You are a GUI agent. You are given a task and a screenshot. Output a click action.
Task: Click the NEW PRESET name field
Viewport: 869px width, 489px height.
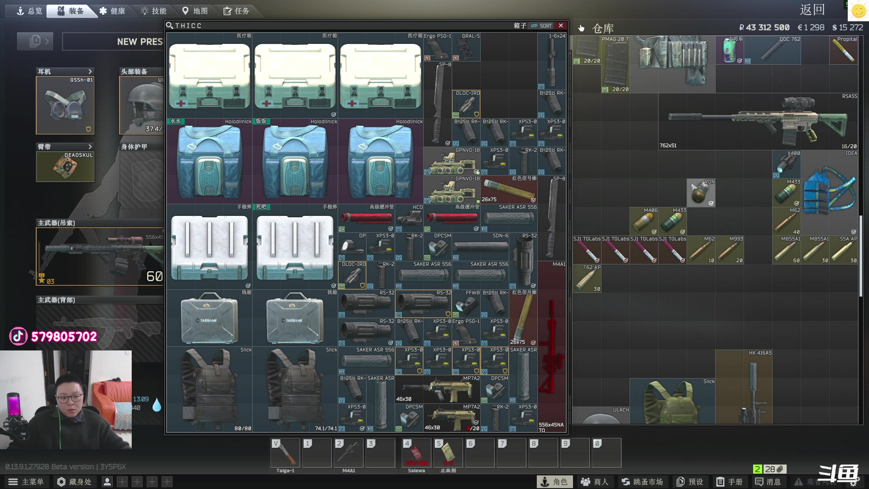113,42
